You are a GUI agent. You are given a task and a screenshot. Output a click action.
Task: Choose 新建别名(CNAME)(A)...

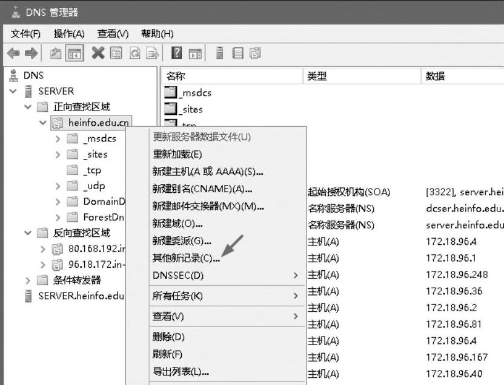pos(227,189)
